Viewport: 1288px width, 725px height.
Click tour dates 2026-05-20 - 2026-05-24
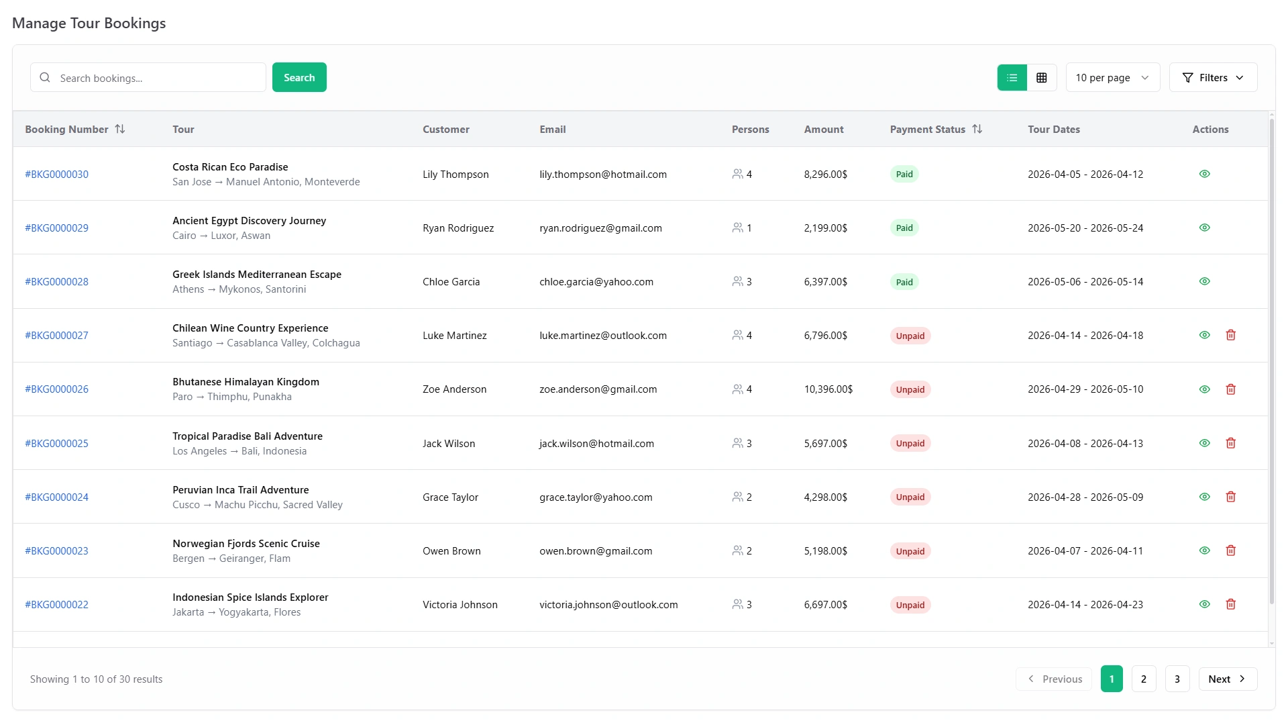click(x=1085, y=228)
